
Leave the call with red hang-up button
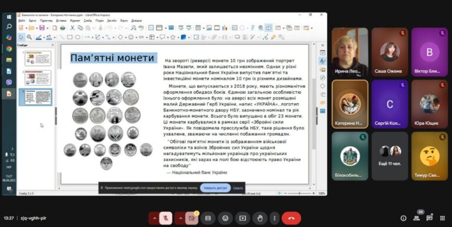(x=291, y=218)
